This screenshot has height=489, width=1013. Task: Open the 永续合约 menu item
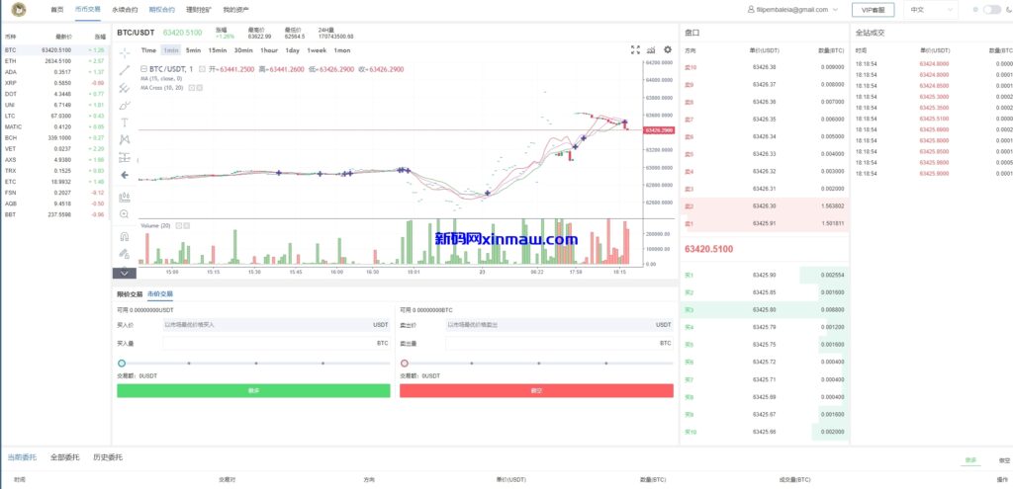click(x=126, y=9)
